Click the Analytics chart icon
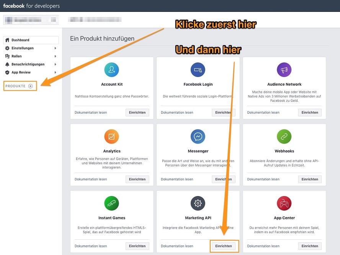340x255 pixels. [112, 137]
